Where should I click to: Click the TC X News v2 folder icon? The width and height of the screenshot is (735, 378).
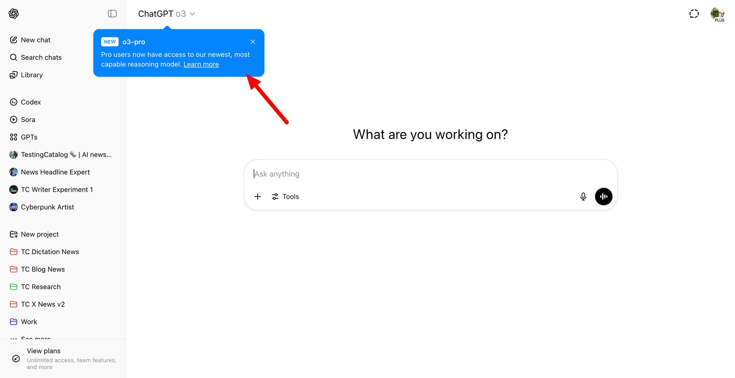tap(14, 304)
